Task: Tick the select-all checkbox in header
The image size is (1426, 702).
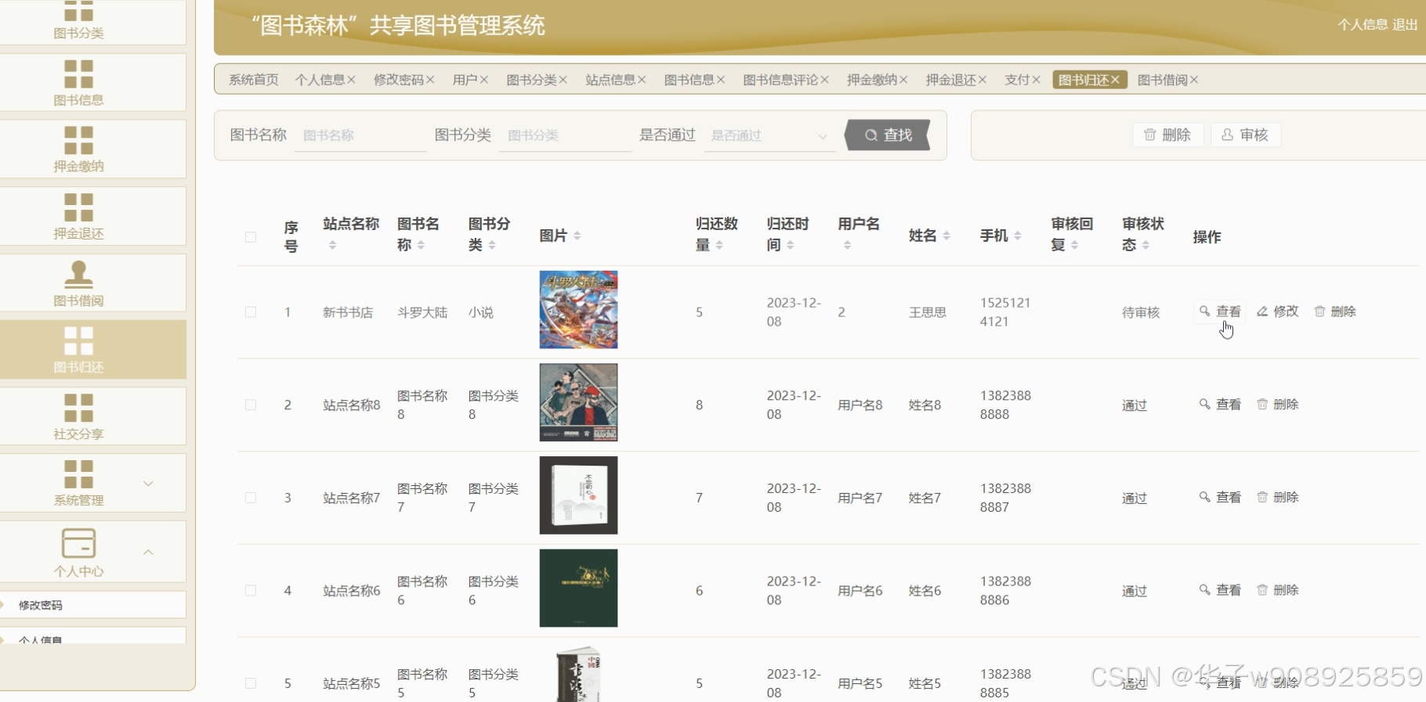Action: point(251,237)
